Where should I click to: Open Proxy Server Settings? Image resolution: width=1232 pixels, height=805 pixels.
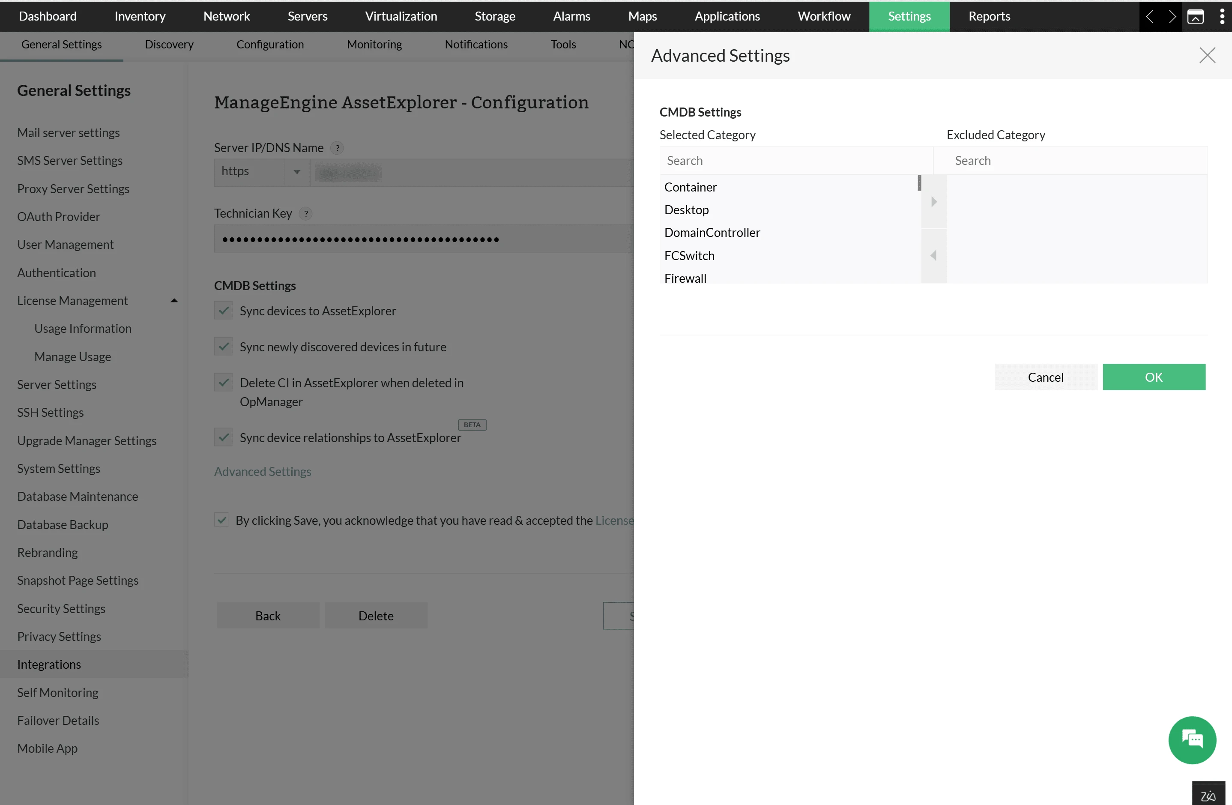73,189
